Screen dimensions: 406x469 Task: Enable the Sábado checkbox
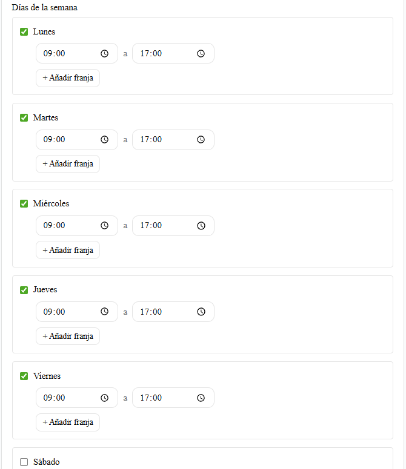tap(24, 462)
